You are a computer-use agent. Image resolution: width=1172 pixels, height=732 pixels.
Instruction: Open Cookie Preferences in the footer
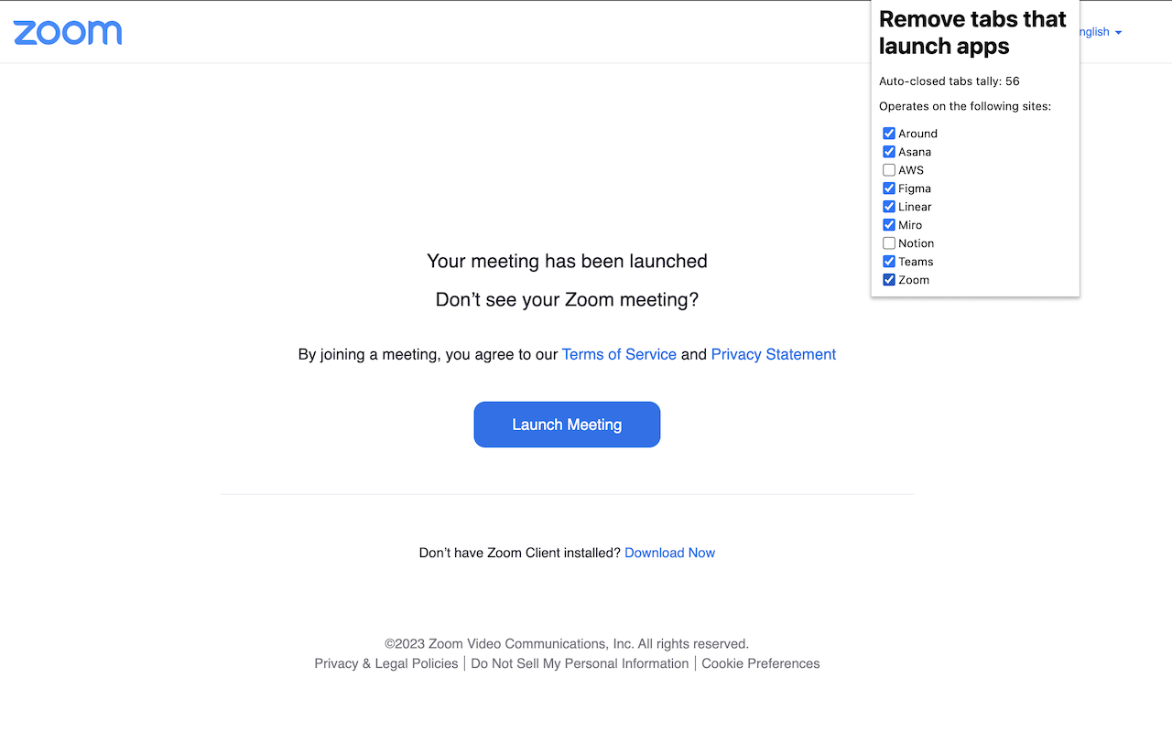760,663
